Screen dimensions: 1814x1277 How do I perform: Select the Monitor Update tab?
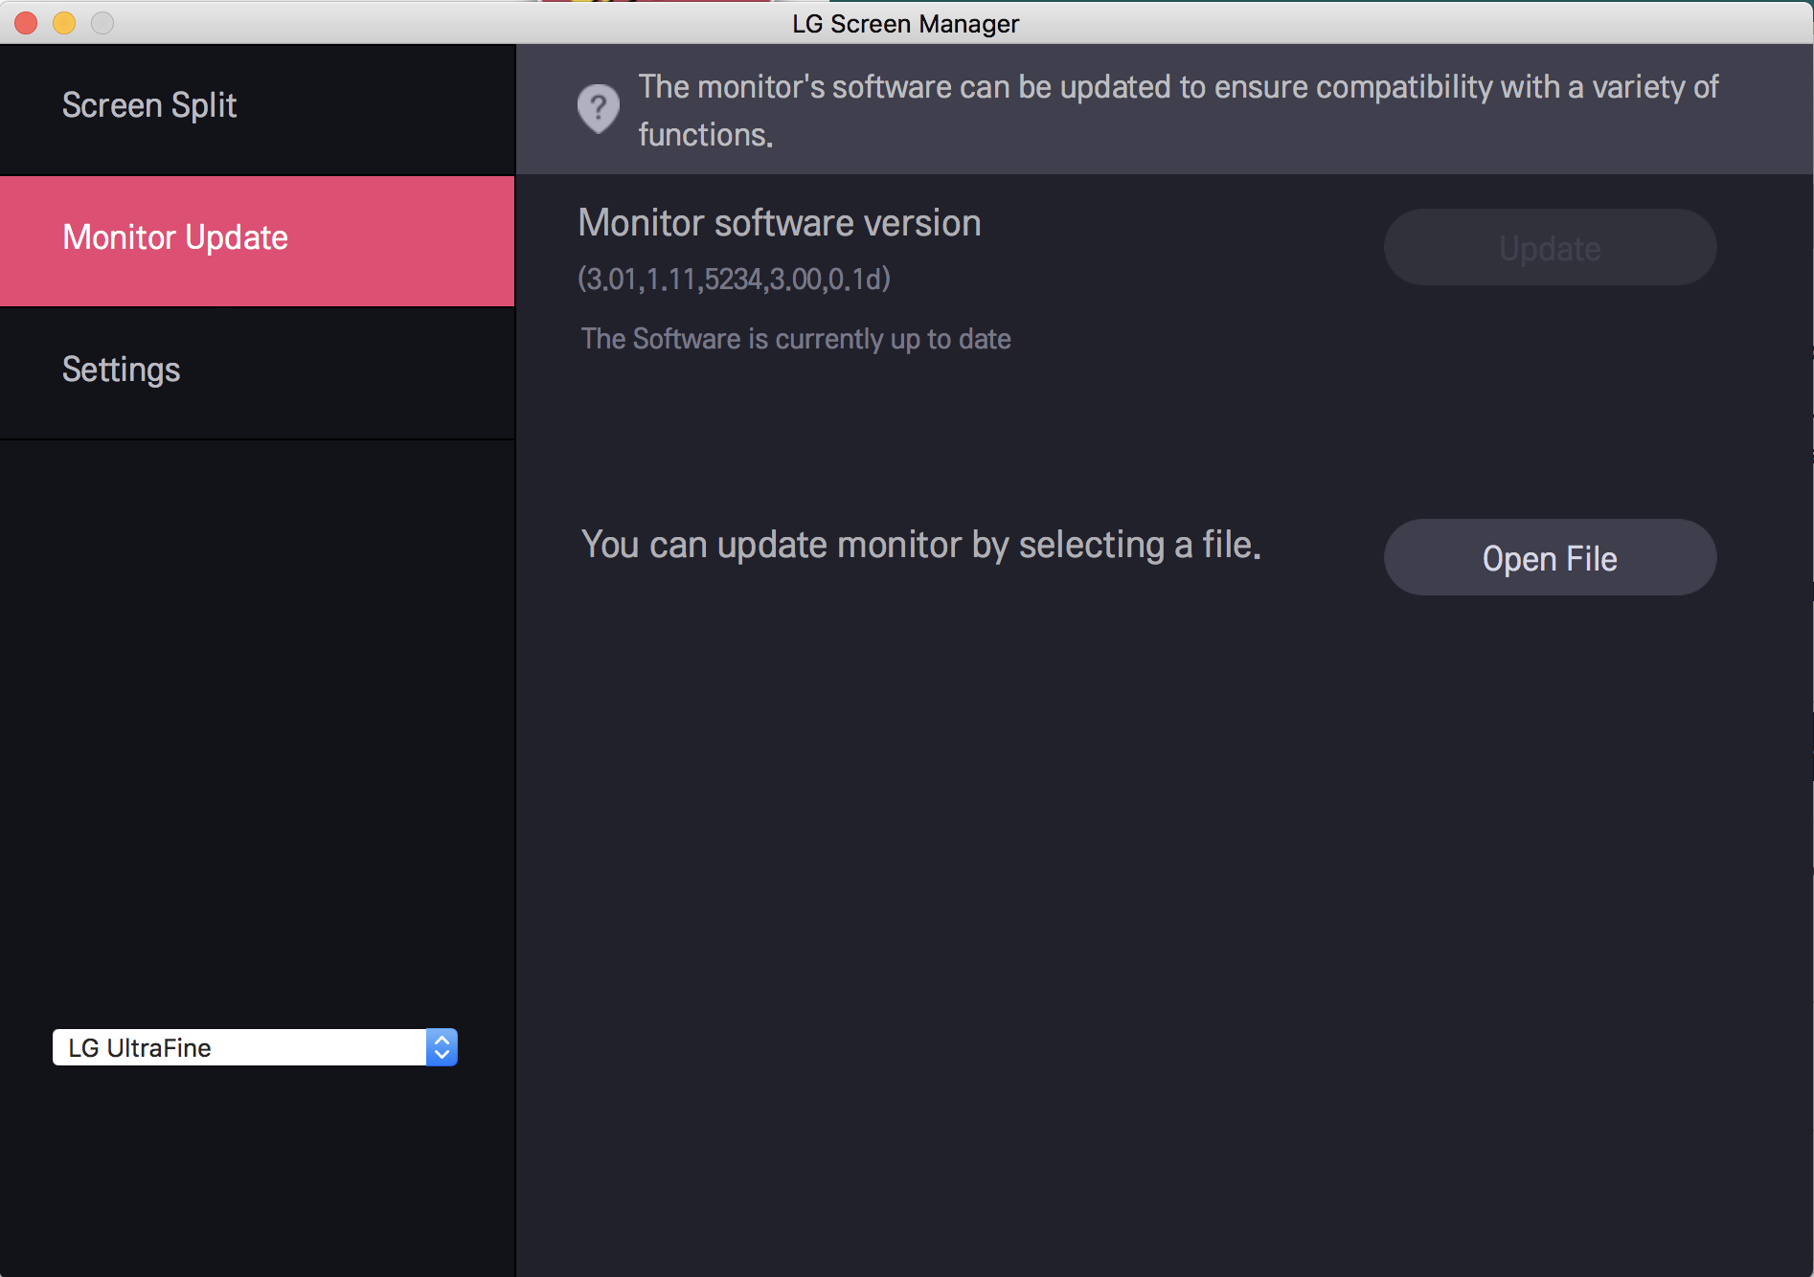tap(257, 241)
